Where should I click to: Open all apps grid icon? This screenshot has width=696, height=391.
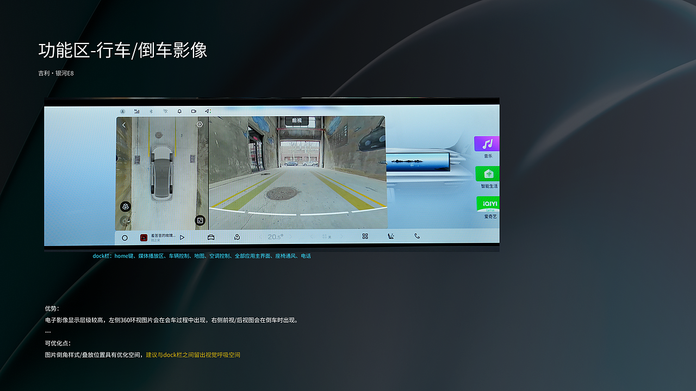(365, 237)
